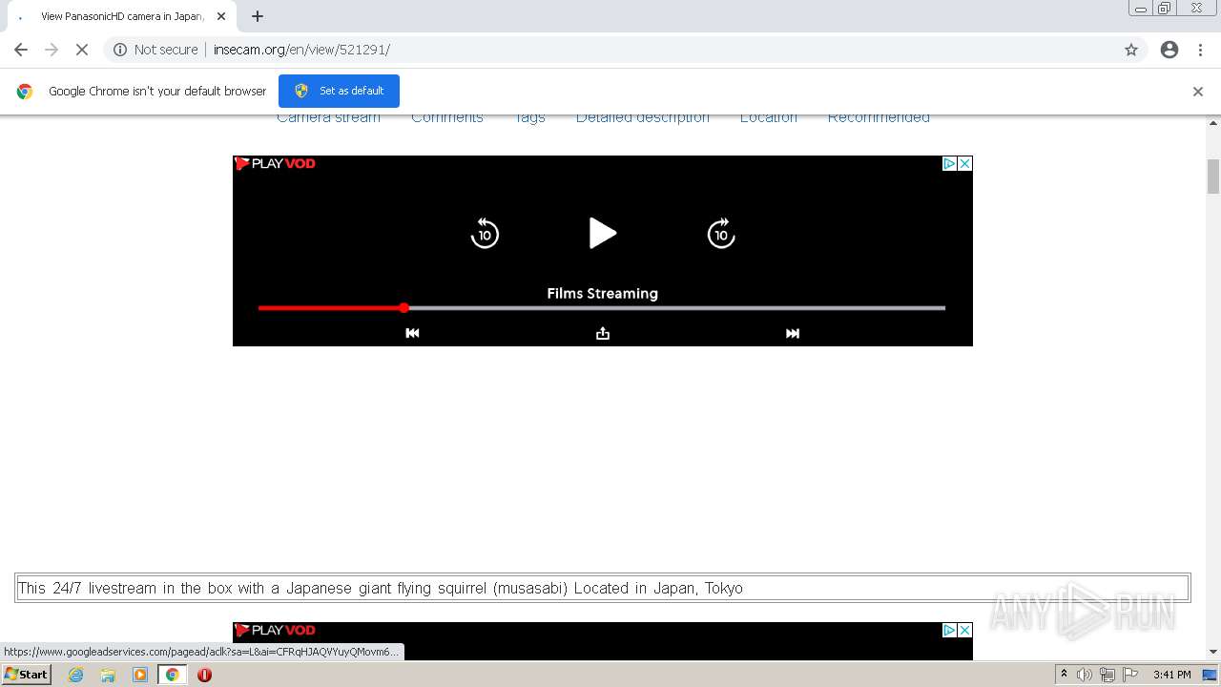Close the View PanasonicHD camera tab
Viewport: 1221px width, 687px height.
click(221, 16)
